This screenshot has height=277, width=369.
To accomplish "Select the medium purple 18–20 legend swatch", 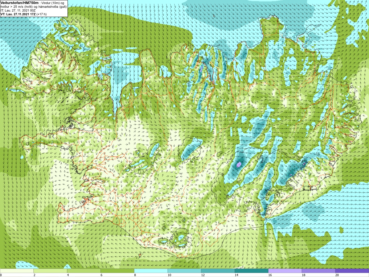I will pyautogui.click(x=319, y=271).
